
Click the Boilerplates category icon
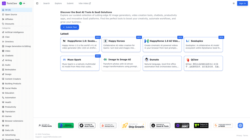3,70
